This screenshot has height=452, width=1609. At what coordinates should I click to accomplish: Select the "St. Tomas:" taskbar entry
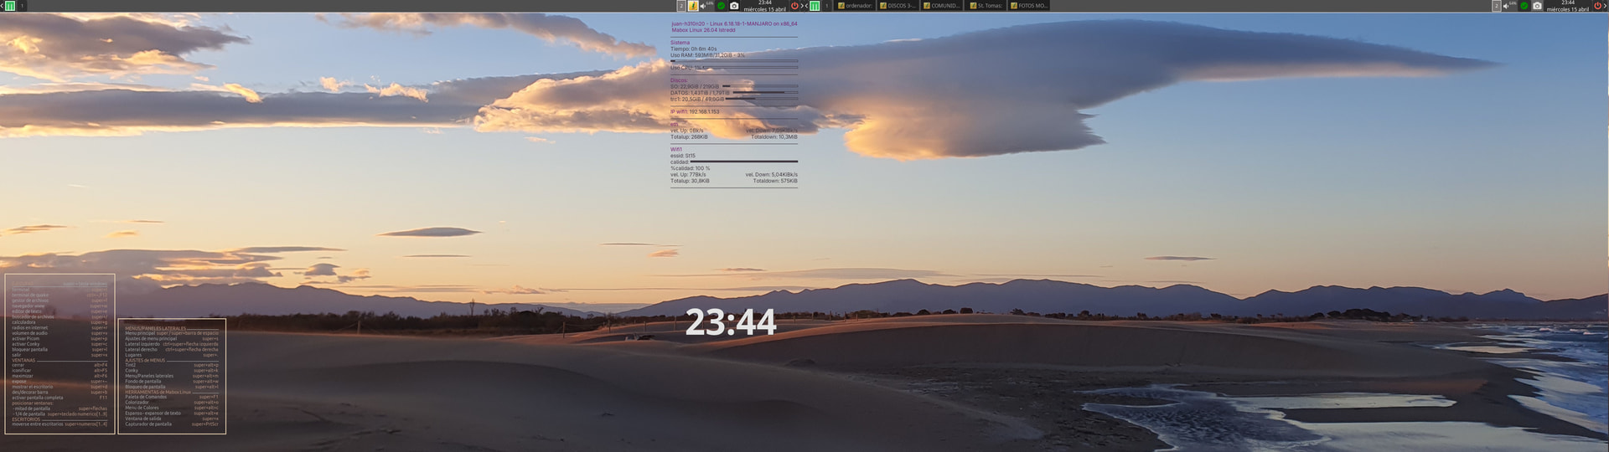[x=986, y=6]
